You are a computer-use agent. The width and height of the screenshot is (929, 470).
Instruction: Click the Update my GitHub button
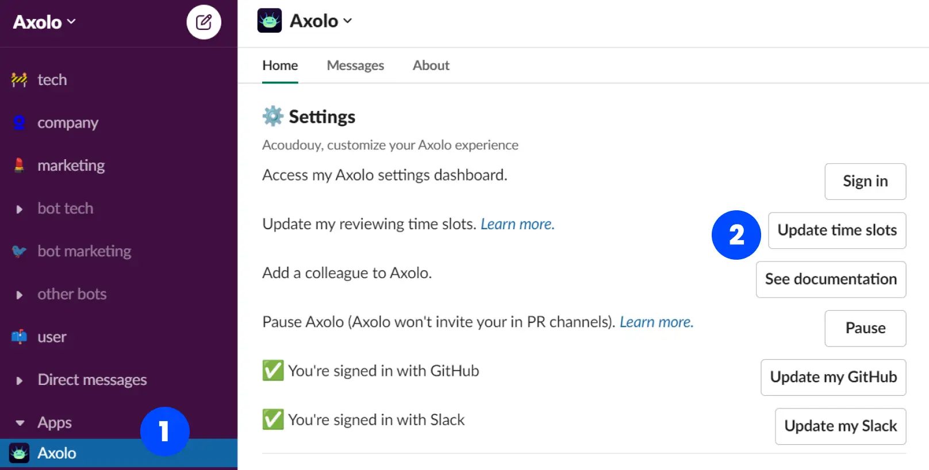[833, 377]
